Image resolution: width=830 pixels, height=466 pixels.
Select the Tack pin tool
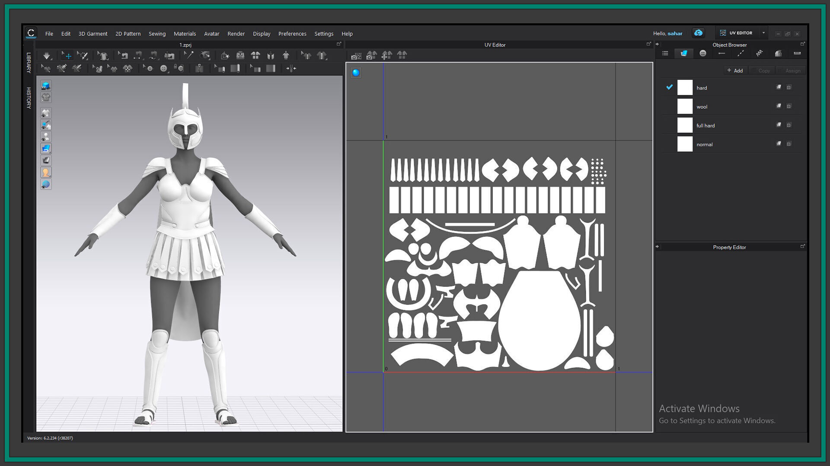pos(188,56)
